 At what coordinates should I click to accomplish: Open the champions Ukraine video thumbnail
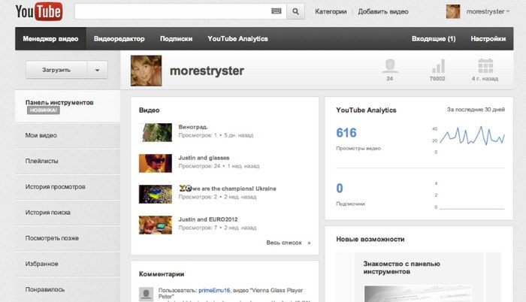[x=156, y=194]
